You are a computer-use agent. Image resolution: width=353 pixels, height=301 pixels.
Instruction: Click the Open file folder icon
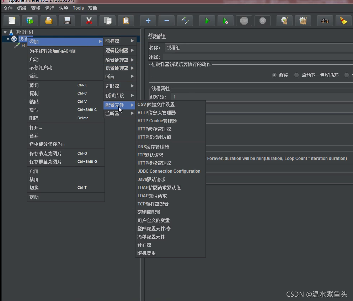[48, 21]
